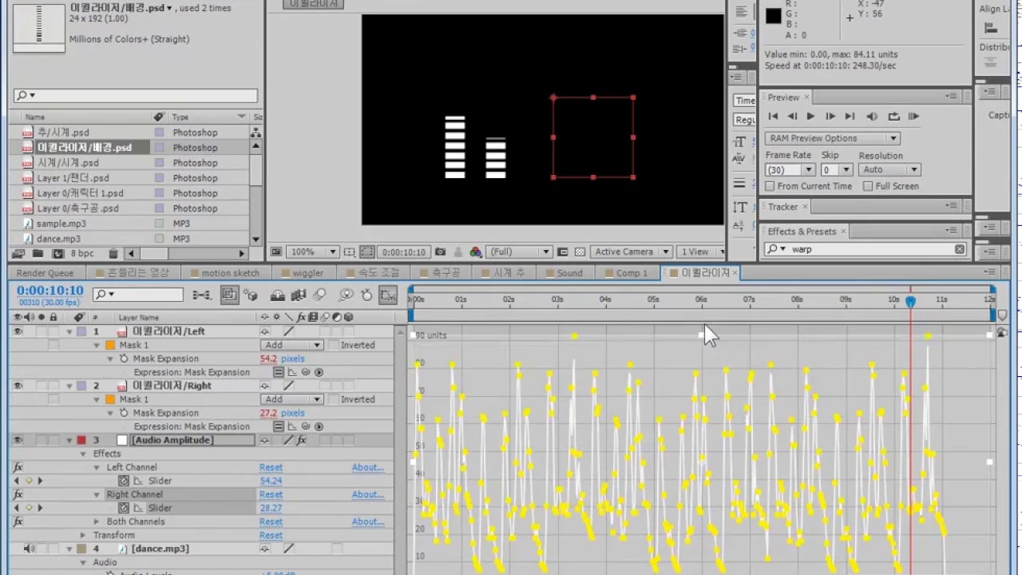The height and width of the screenshot is (575, 1022).
Task: Mute the dance.mp3 layer audio speaker
Action: click(x=30, y=549)
